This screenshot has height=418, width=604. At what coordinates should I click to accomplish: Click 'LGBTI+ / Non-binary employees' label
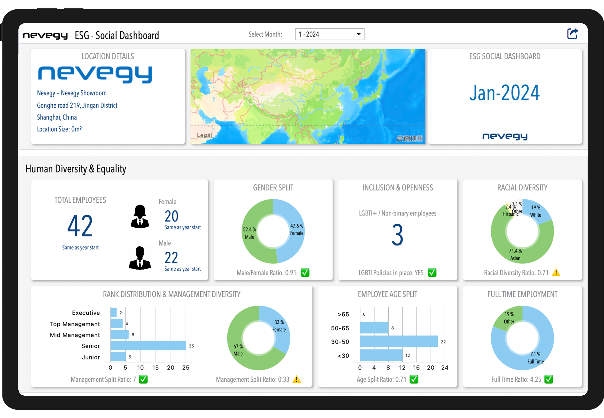[398, 213]
